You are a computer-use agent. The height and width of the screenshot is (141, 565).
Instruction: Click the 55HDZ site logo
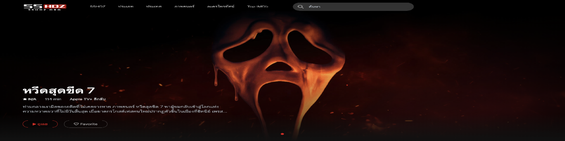(x=45, y=7)
